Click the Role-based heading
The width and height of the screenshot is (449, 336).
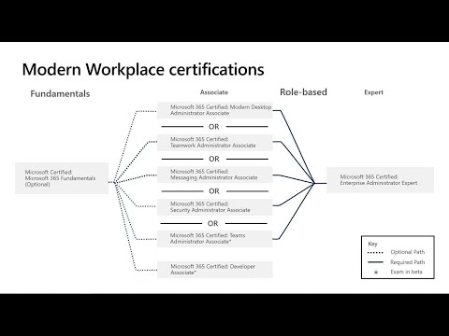303,92
